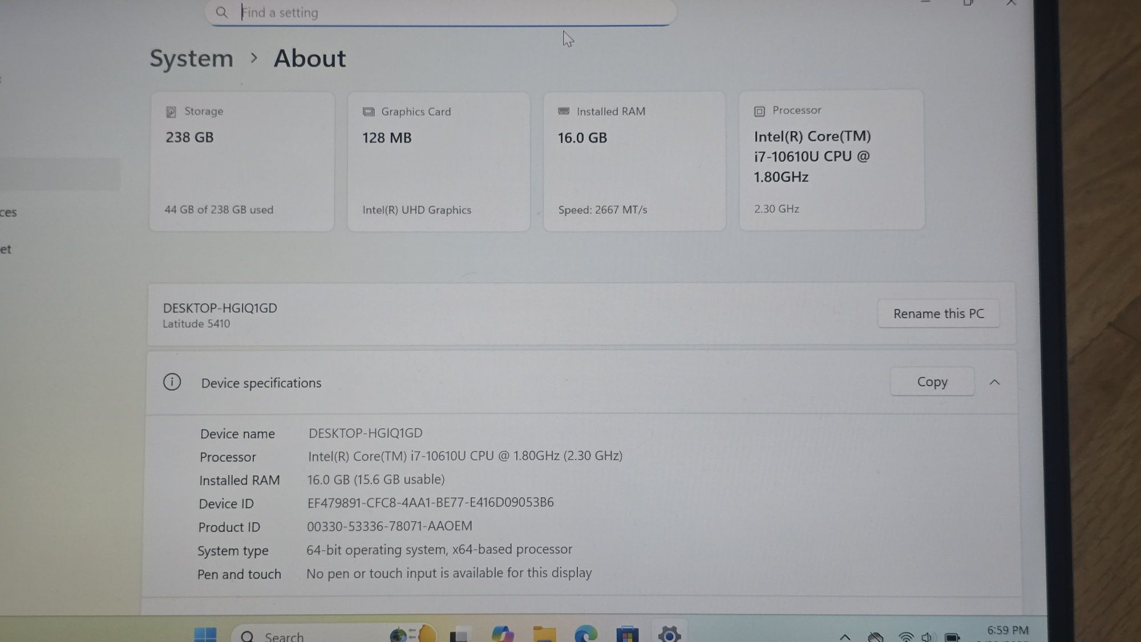Viewport: 1141px width, 642px height.
Task: Select the '64-bit operating system' system type text
Action: click(439, 550)
